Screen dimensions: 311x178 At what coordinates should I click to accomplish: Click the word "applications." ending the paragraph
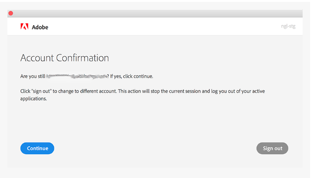pos(33,99)
